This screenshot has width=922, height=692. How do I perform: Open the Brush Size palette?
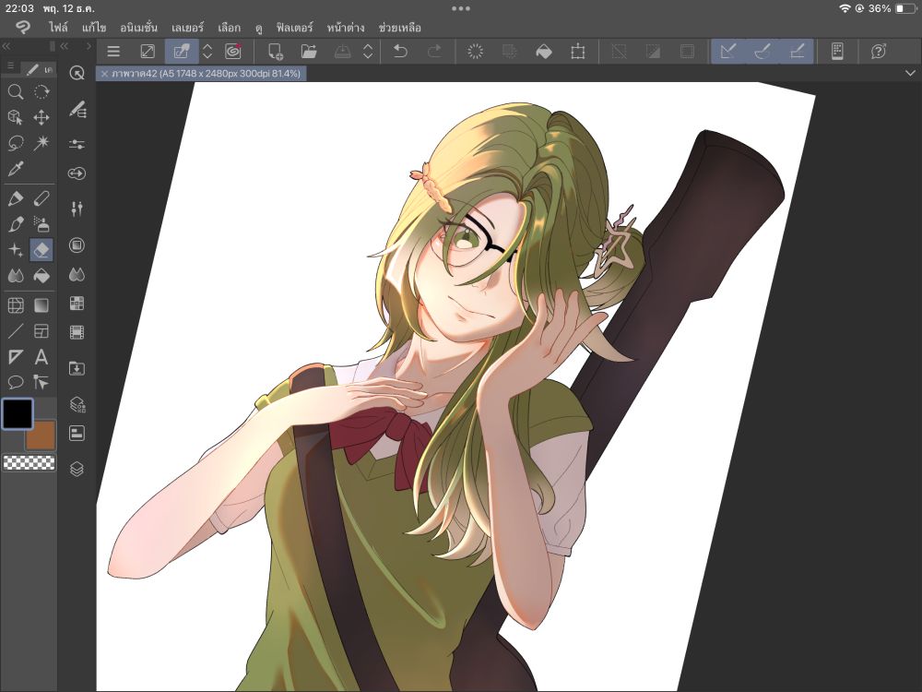(x=77, y=173)
